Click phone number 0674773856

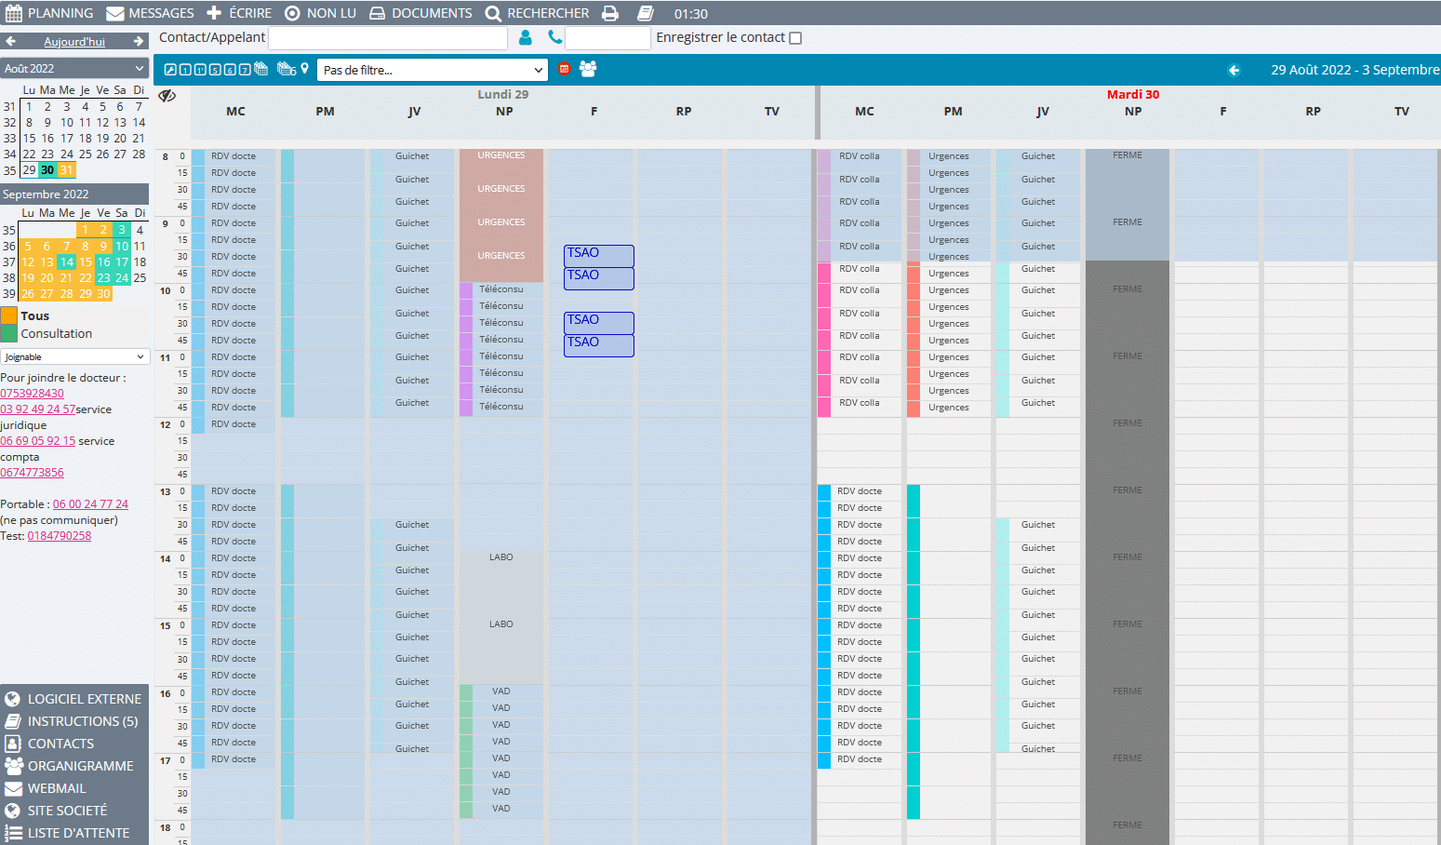[x=32, y=473]
